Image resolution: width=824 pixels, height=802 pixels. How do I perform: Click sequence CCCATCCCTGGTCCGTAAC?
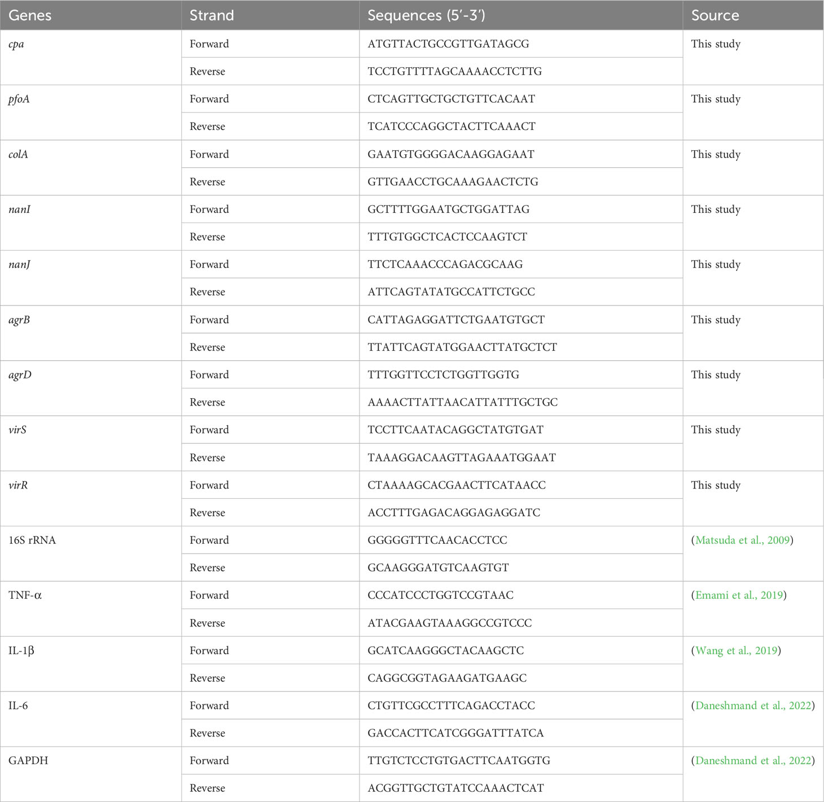[x=440, y=595]
